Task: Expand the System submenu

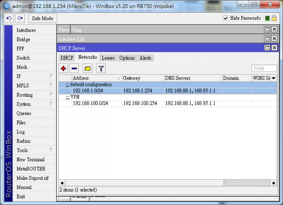Action: tap(51, 103)
